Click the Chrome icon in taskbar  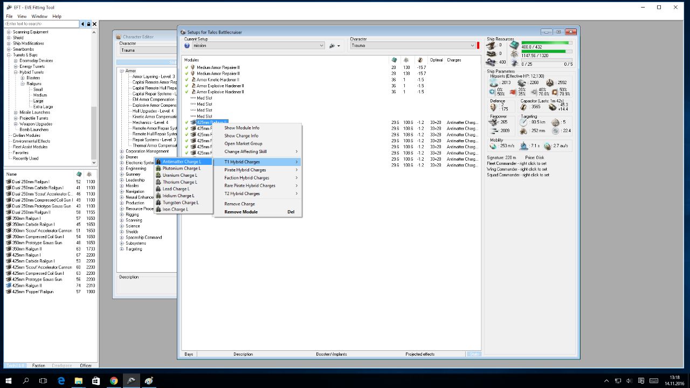(114, 380)
